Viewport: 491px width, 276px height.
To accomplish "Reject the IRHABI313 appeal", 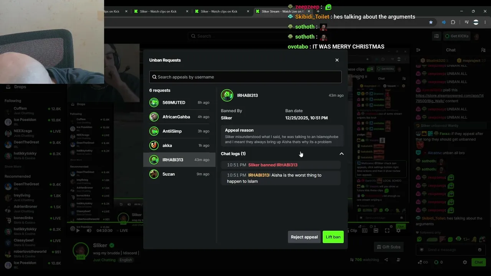I will 304,237.
